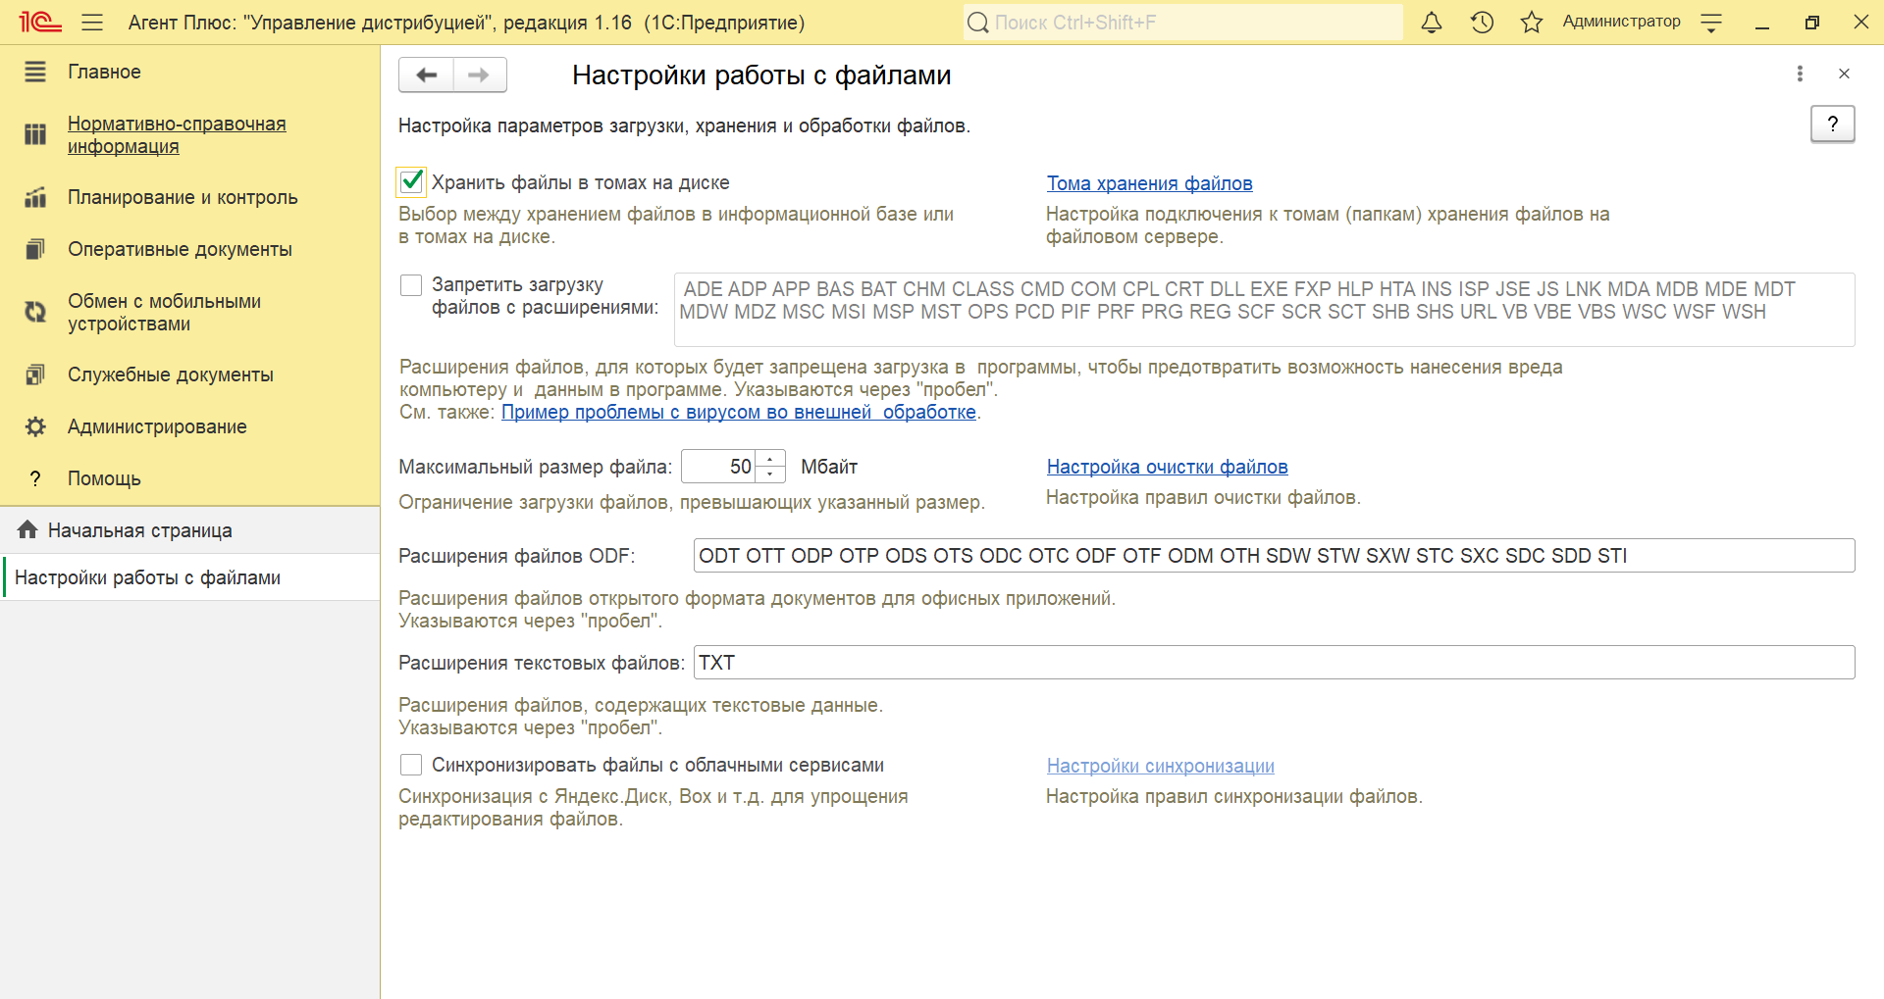Enable Синхронизировать файлы с облачными сервисами
Image resolution: width=1884 pixels, height=999 pixels.
411,765
